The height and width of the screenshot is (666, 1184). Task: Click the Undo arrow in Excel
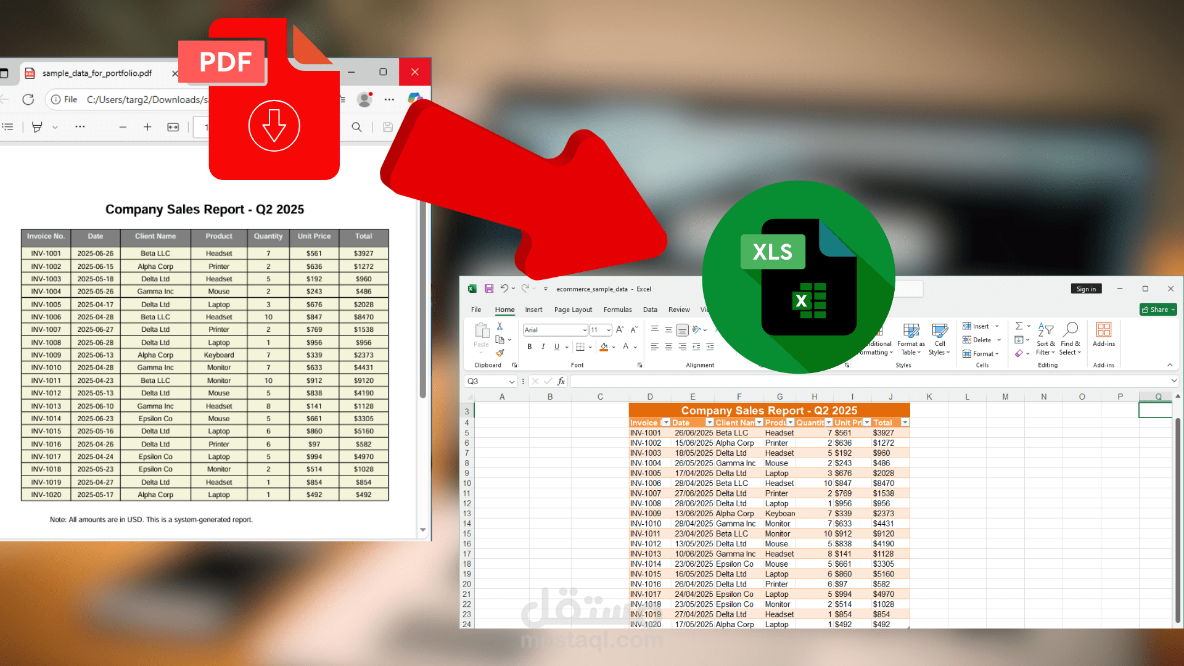coord(504,289)
